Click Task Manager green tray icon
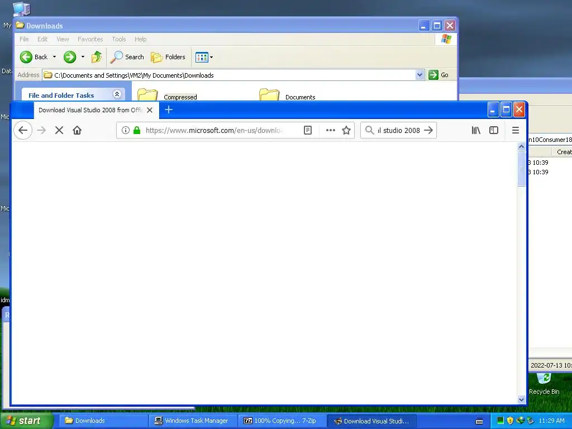 (x=500, y=421)
